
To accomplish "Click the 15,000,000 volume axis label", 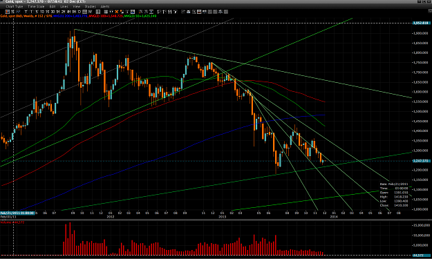I will 422,225.
